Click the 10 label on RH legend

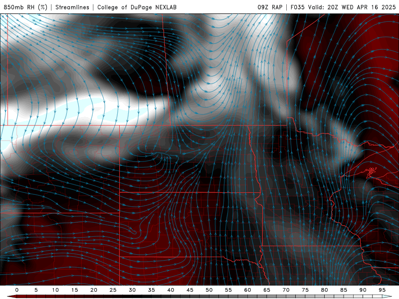pyautogui.click(x=55, y=290)
